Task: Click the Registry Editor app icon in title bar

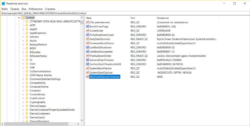Action: click(x=3, y=3)
